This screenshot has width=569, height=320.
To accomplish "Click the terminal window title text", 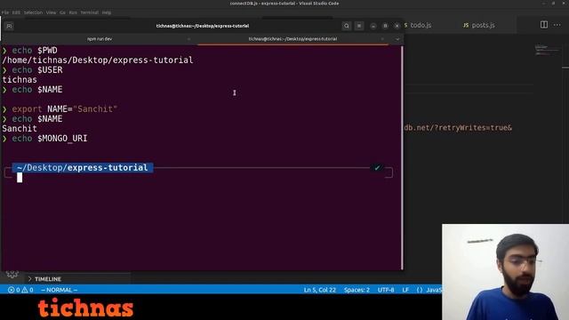I will [203, 26].
